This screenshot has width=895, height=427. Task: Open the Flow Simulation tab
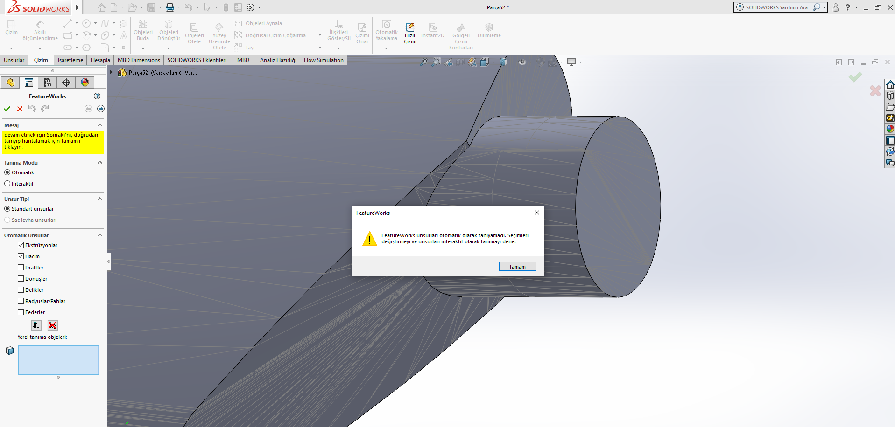(324, 60)
